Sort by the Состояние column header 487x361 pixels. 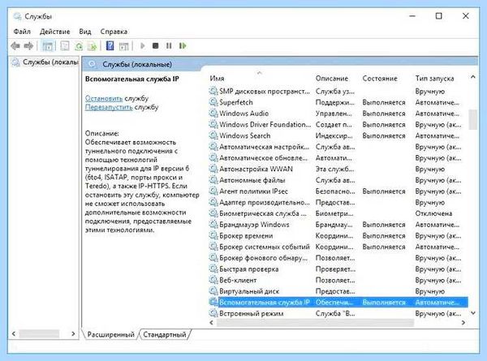tap(380, 78)
